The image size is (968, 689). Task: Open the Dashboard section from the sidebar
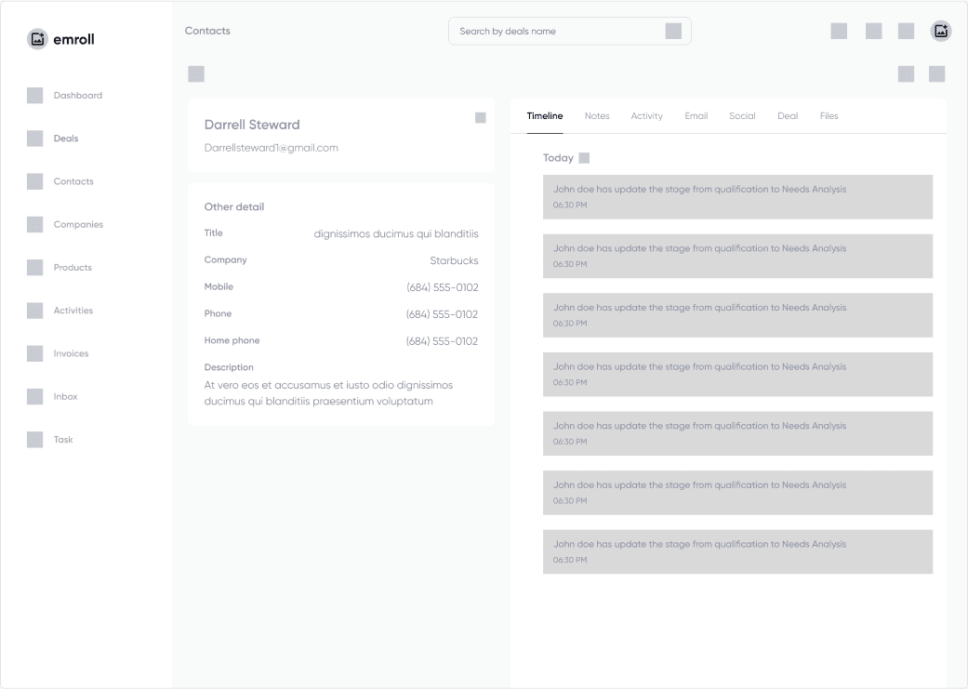pos(35,95)
